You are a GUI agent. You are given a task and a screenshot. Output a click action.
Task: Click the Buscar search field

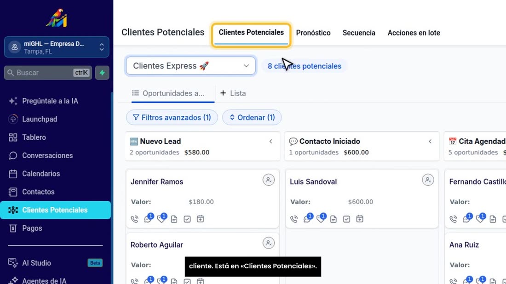[48, 73]
